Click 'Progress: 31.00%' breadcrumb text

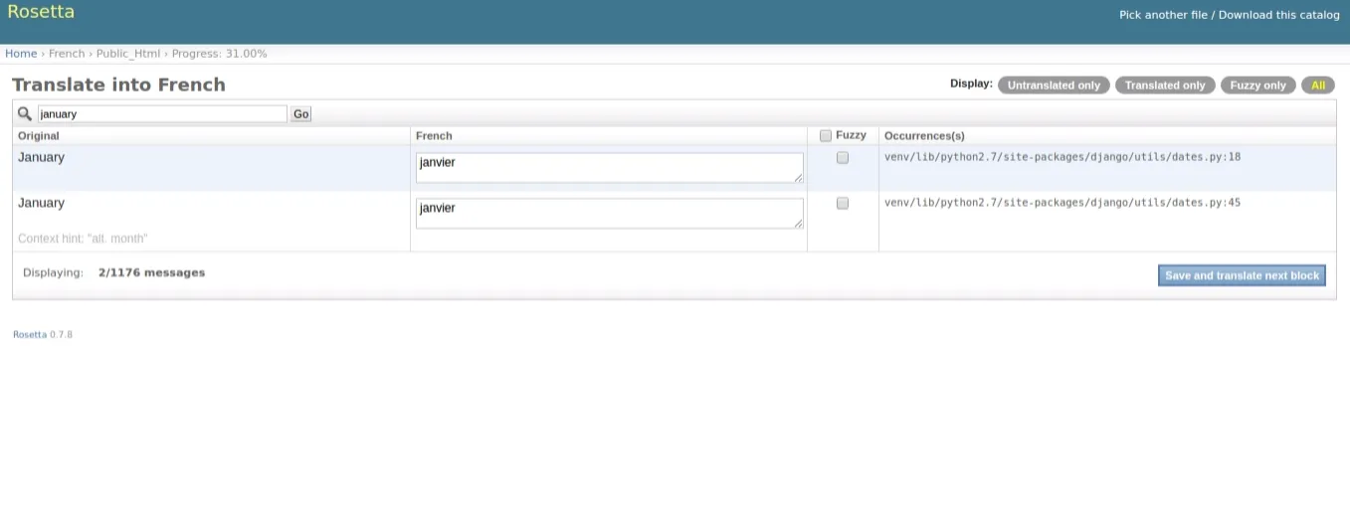click(x=219, y=54)
